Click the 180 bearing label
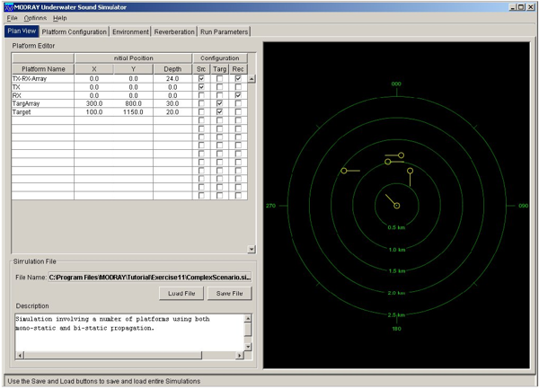This screenshot has width=539, height=389. click(x=396, y=329)
